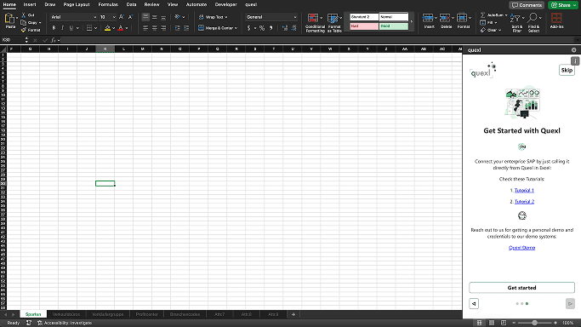Click the Find & Select magnifier icon
The height and width of the screenshot is (327, 581).
click(533, 17)
